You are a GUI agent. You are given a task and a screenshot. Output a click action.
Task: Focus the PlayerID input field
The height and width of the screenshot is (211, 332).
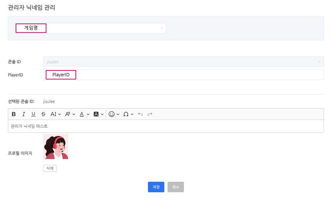click(x=183, y=75)
